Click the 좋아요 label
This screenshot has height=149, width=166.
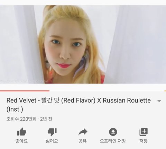click(x=21, y=141)
